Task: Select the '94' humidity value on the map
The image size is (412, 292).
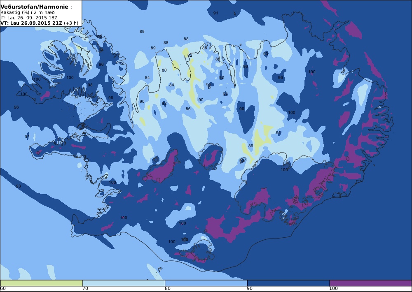Action: click(x=101, y=50)
